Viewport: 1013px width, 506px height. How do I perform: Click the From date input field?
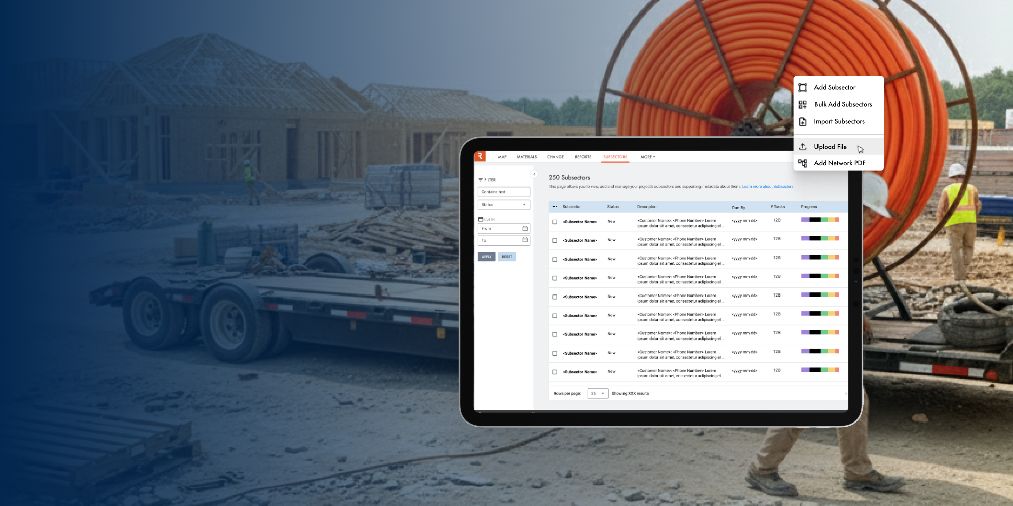(x=503, y=229)
